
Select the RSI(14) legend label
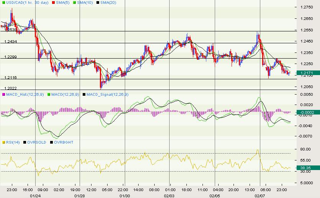click(13, 142)
